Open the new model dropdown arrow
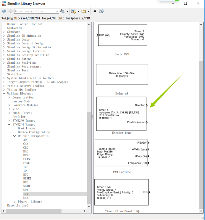The width and height of the screenshot is (205, 220). pos(78,11)
